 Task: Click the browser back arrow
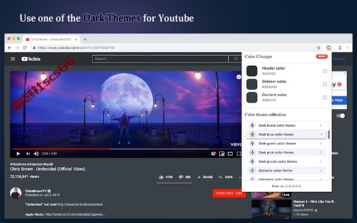click(9, 48)
